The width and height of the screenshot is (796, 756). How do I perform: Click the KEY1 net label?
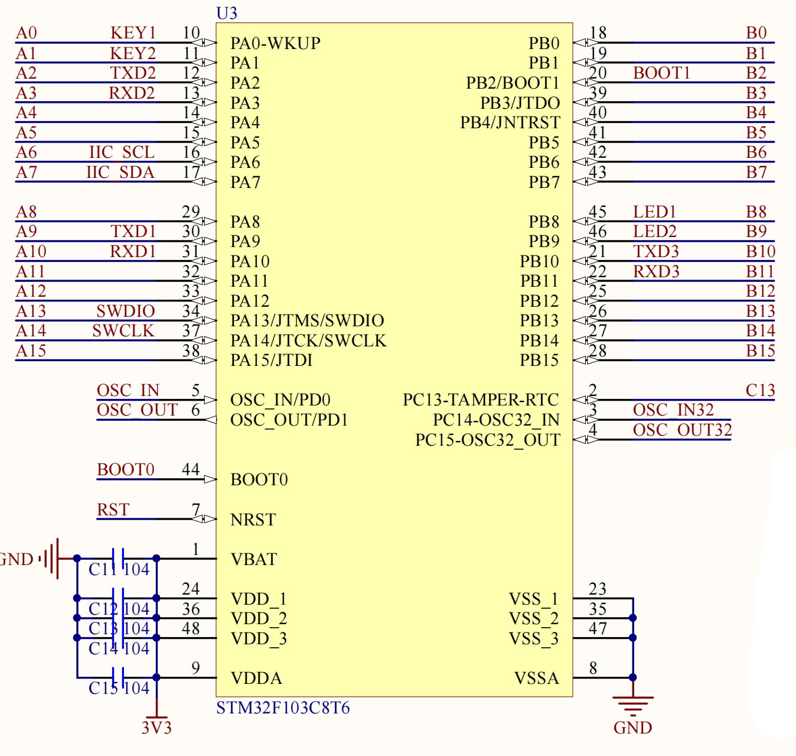(x=133, y=33)
